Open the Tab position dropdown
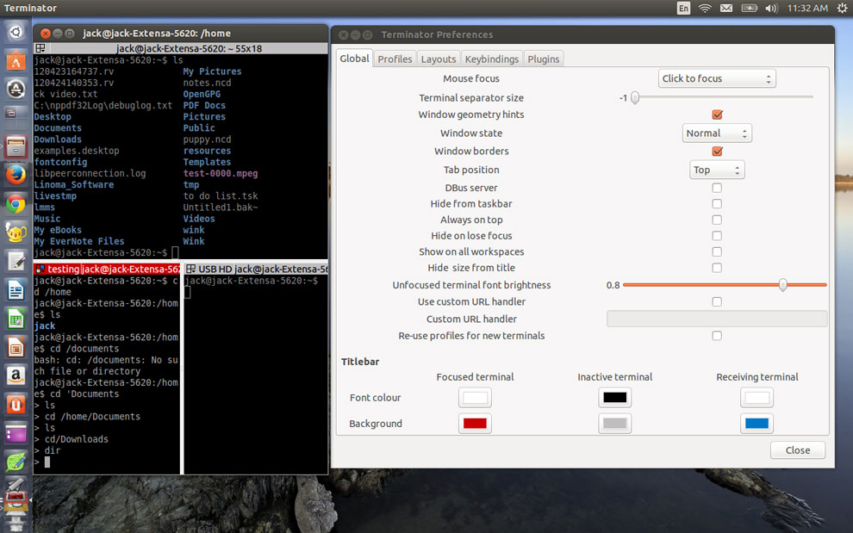This screenshot has width=853, height=533. point(717,170)
